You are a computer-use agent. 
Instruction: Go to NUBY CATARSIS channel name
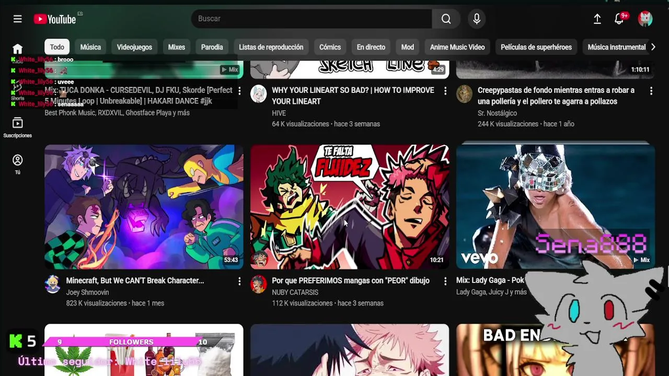(x=295, y=292)
